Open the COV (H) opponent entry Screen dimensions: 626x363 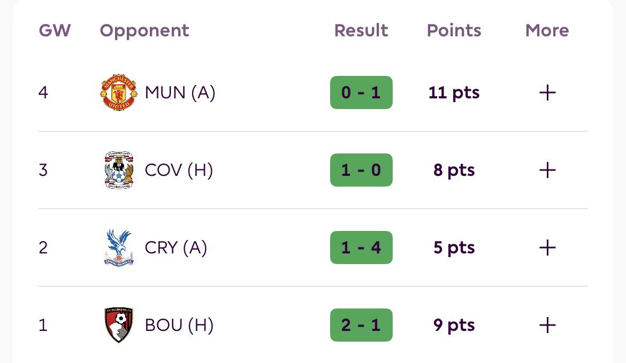pos(179,171)
